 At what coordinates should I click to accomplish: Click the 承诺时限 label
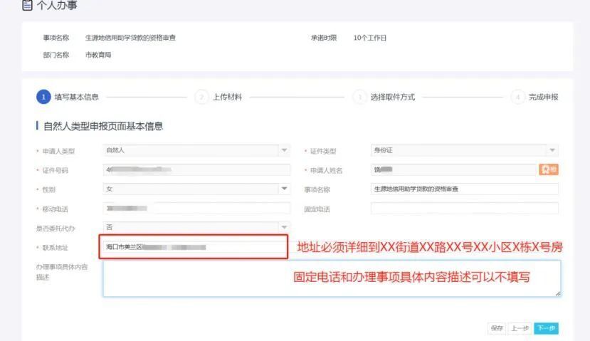coord(324,38)
